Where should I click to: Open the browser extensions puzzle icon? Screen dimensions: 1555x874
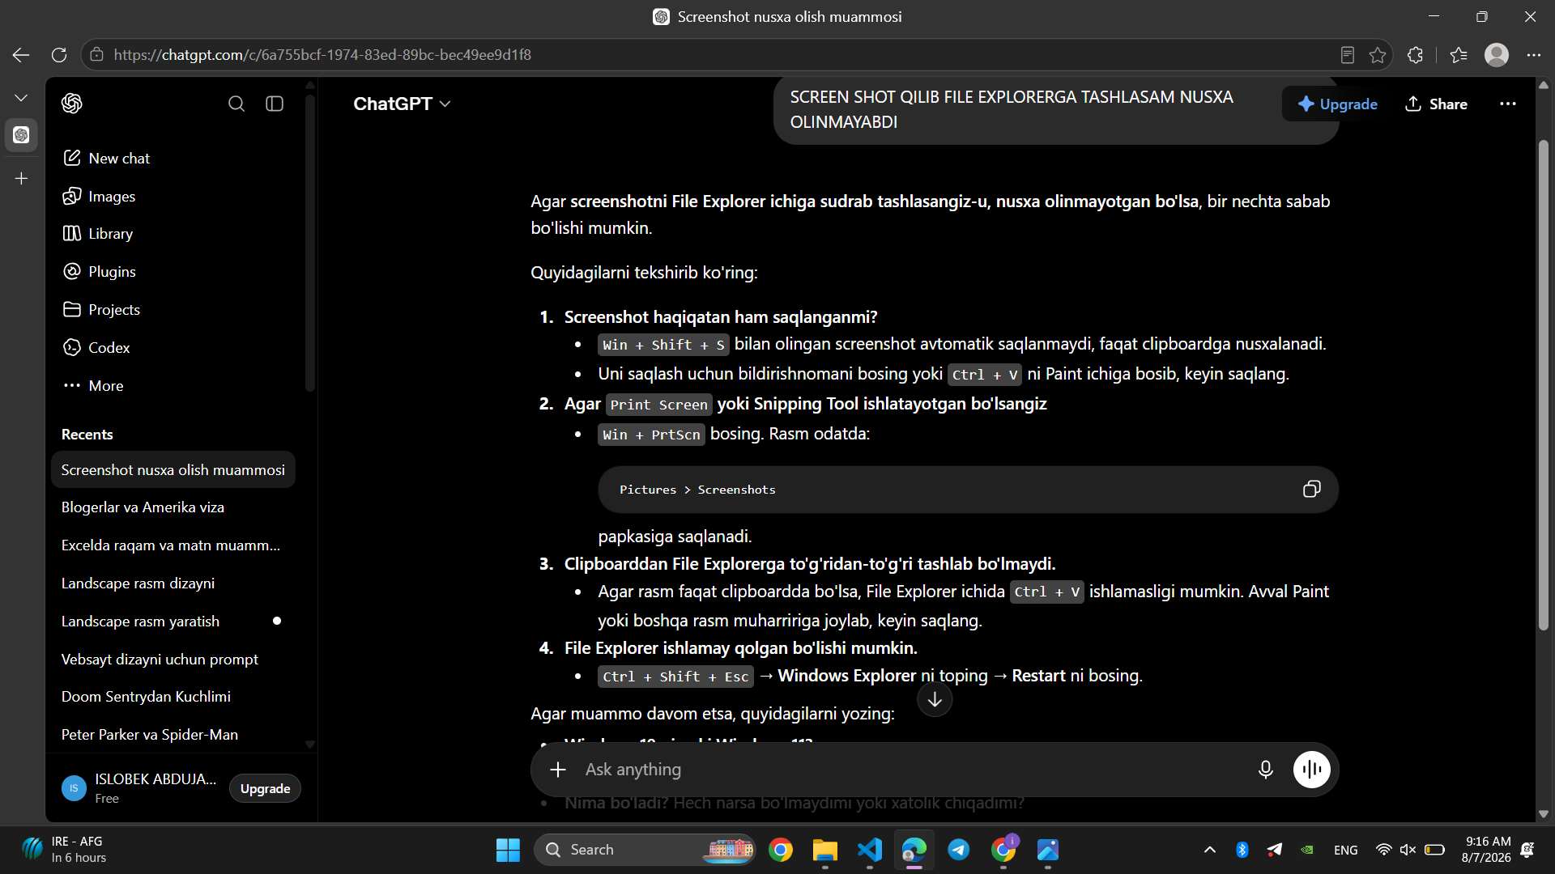click(x=1415, y=55)
